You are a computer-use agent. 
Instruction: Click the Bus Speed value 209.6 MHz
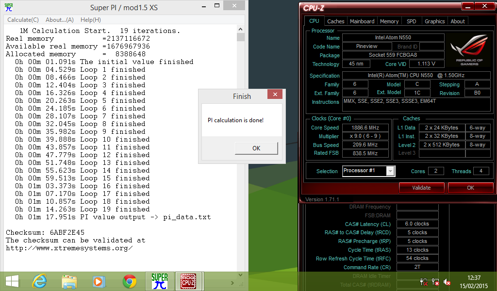365,145
